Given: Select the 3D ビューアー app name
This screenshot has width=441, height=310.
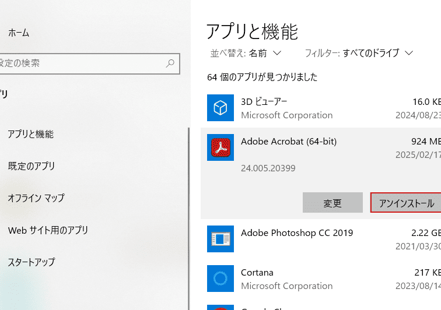Looking at the screenshot, I should click(x=264, y=101).
